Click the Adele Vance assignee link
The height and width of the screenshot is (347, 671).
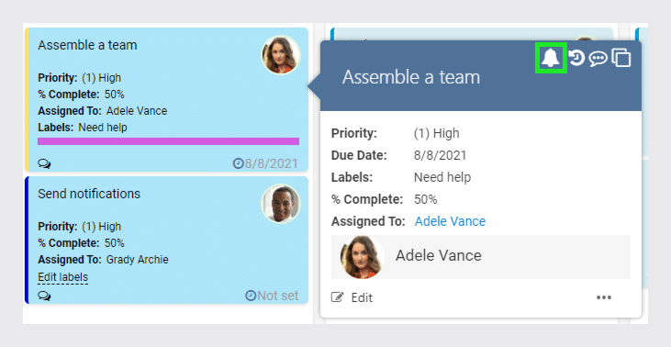[x=450, y=221]
